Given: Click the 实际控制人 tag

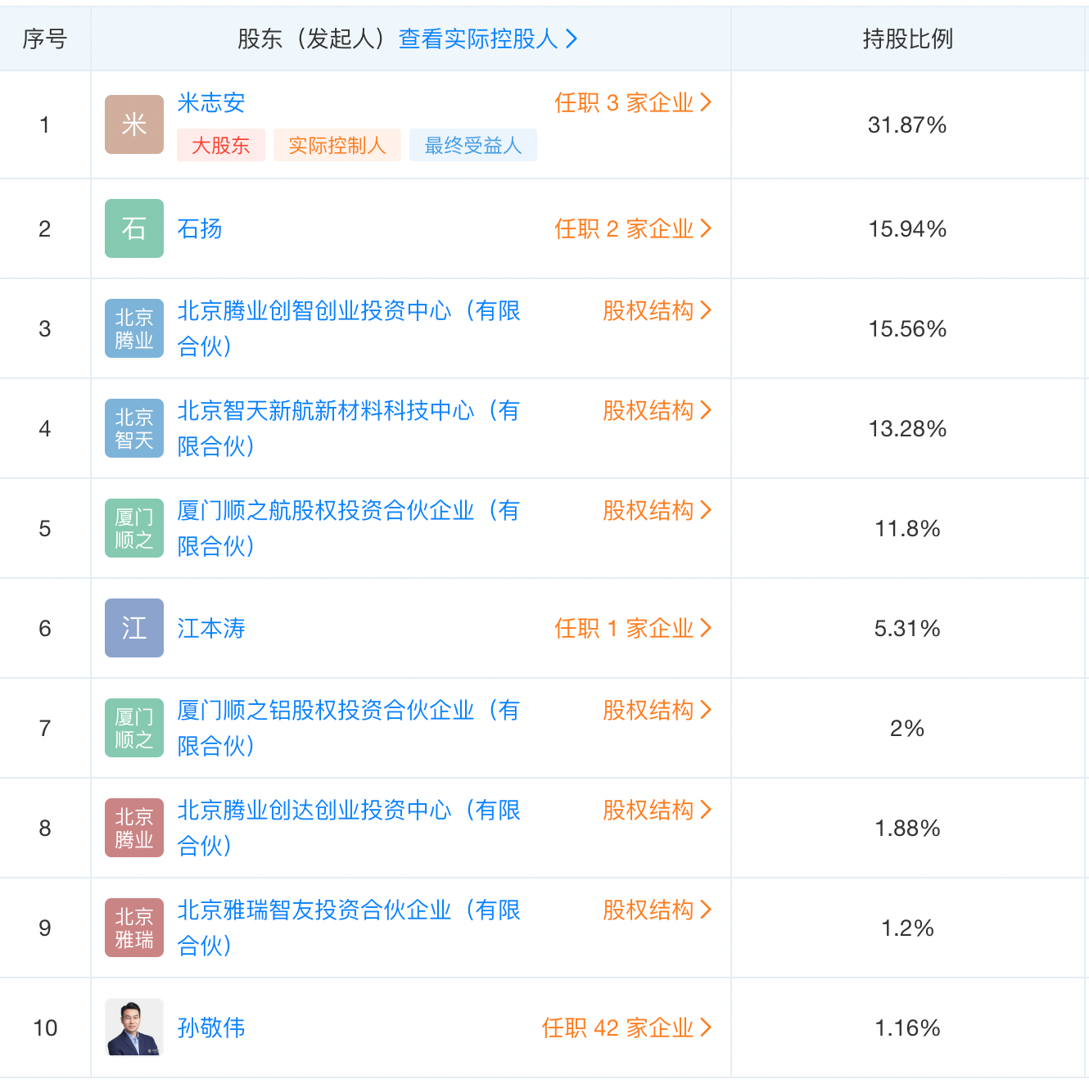Looking at the screenshot, I should tap(337, 146).
